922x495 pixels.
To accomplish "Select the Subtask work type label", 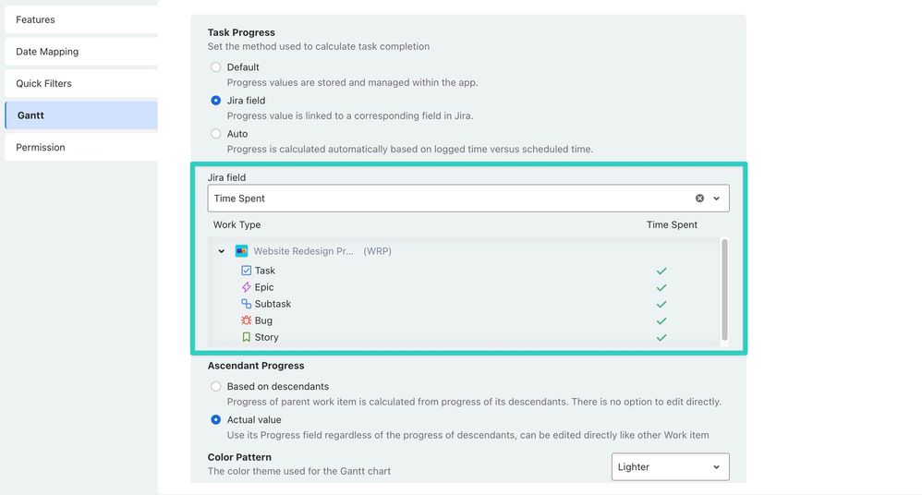I will 273,304.
